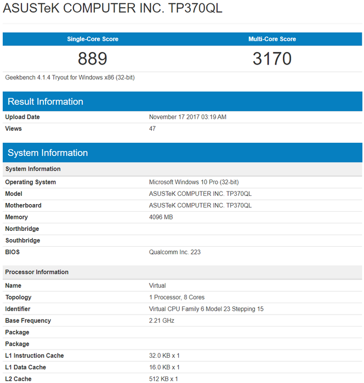Click the Geekbench 4.1.4 Tryout version line
This screenshot has height=383, width=364.
coord(70,78)
